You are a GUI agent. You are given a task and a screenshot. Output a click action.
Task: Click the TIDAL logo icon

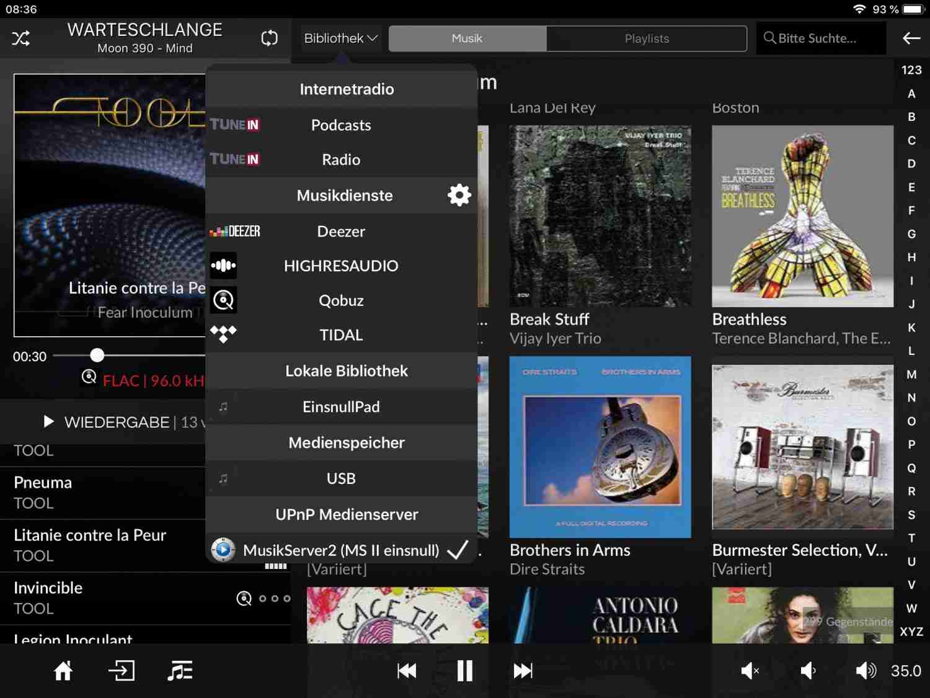pyautogui.click(x=223, y=334)
